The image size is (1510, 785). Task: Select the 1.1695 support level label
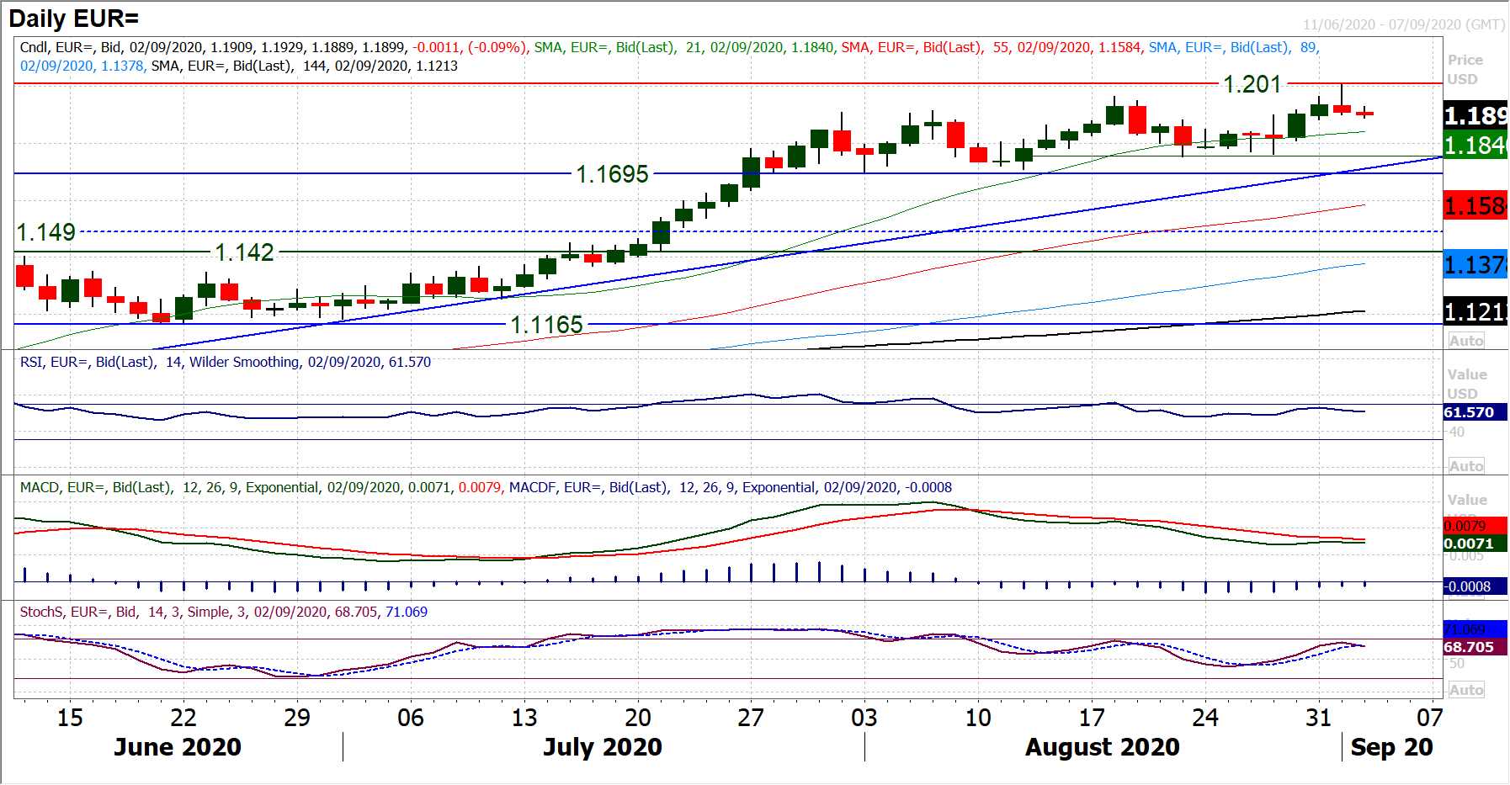pyautogui.click(x=612, y=174)
